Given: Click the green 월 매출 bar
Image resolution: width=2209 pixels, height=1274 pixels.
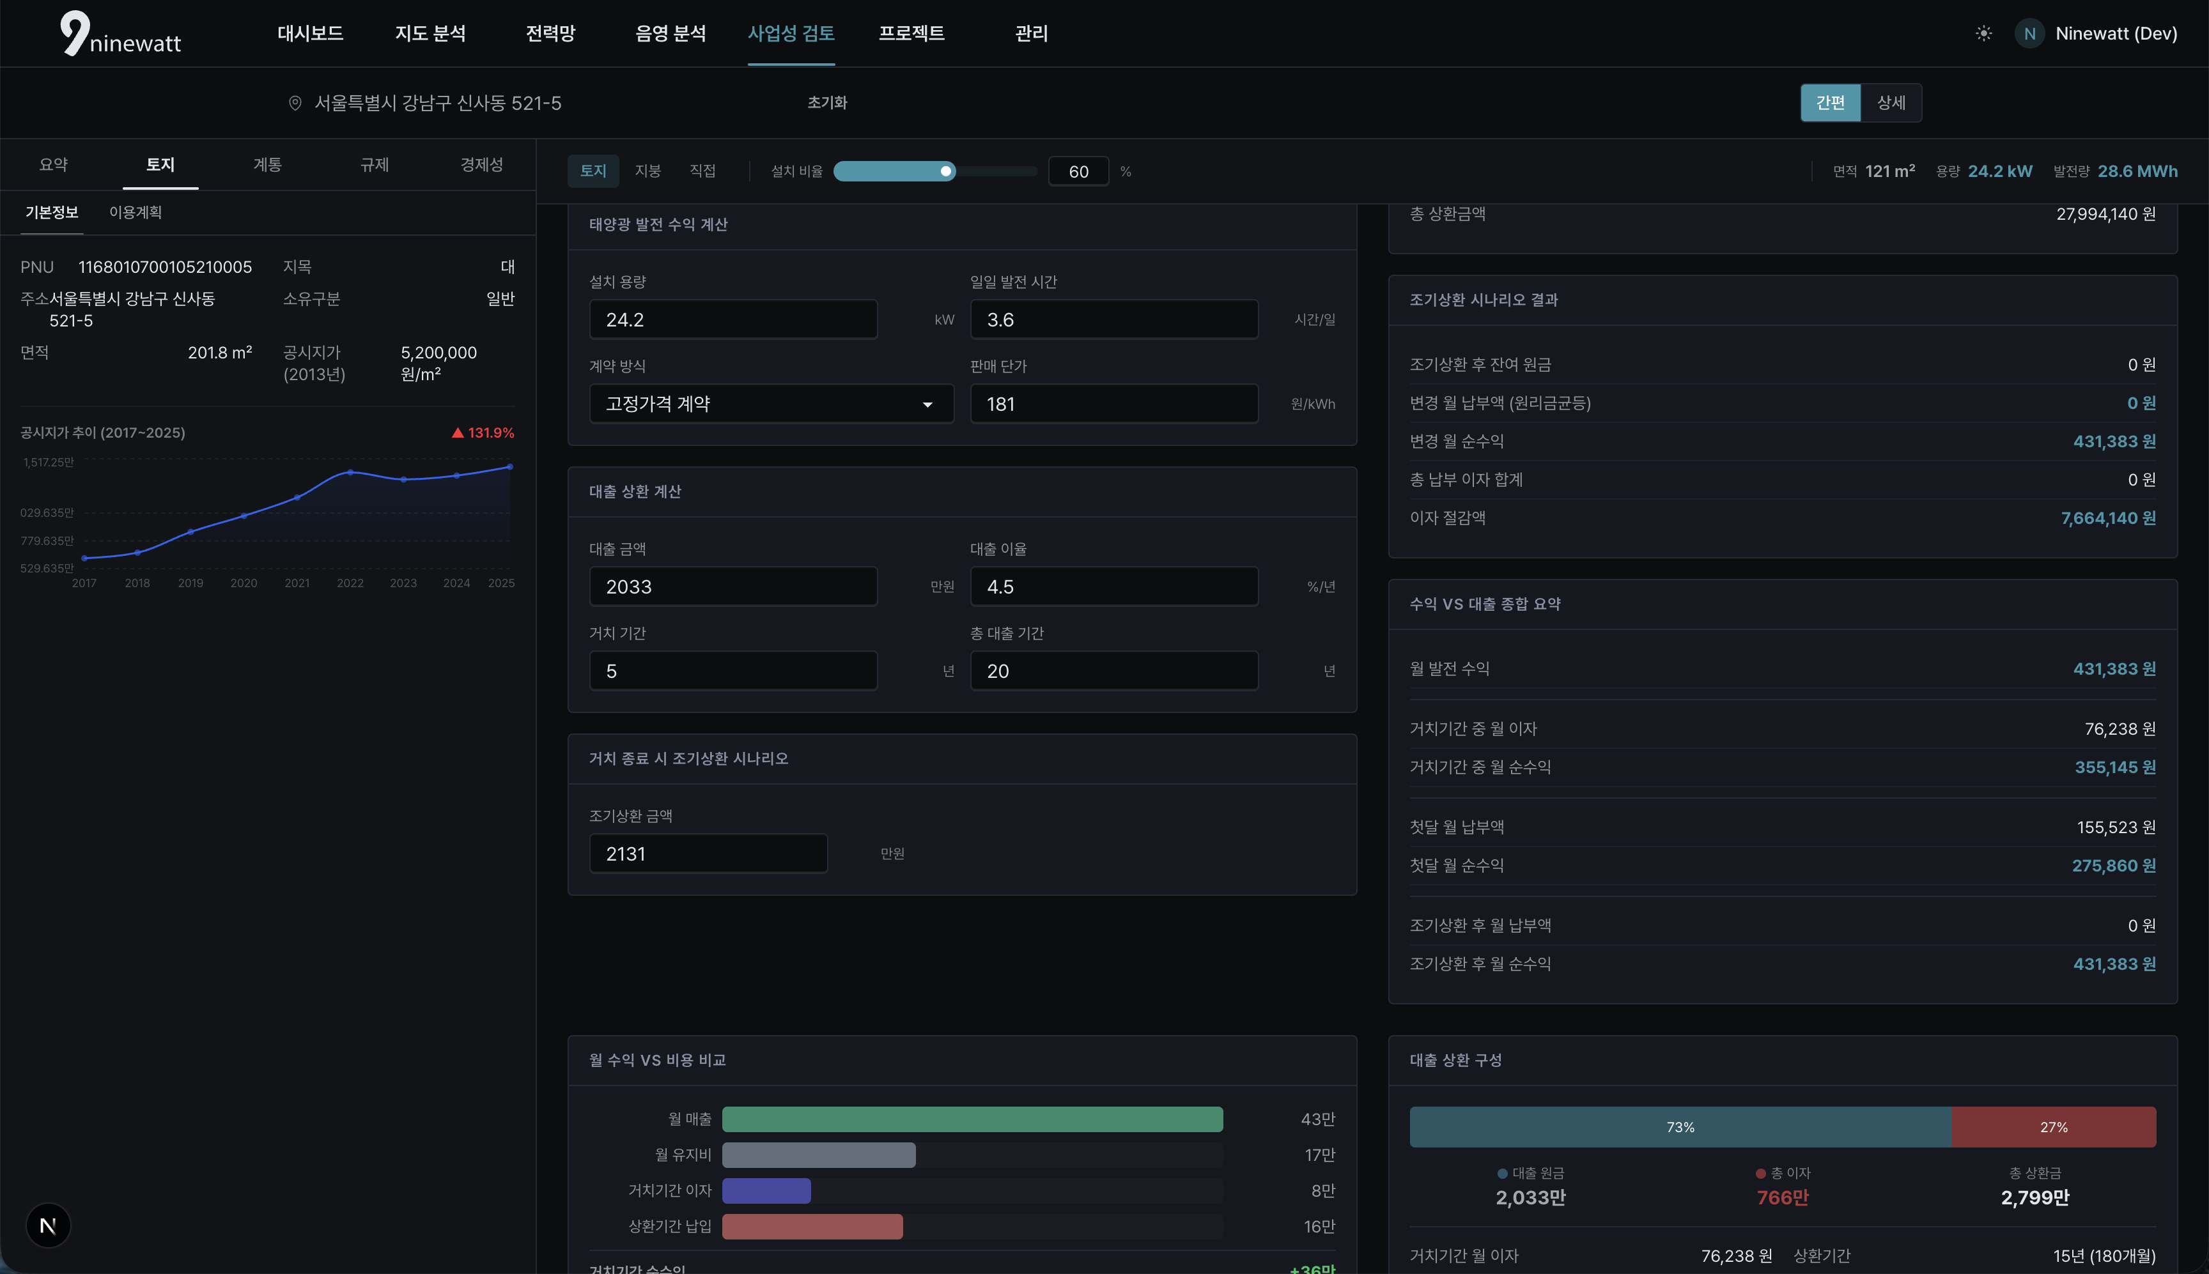Looking at the screenshot, I should click(972, 1119).
